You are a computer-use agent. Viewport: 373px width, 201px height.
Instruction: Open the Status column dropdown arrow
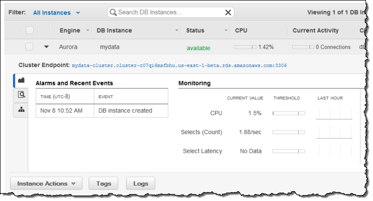(x=226, y=30)
